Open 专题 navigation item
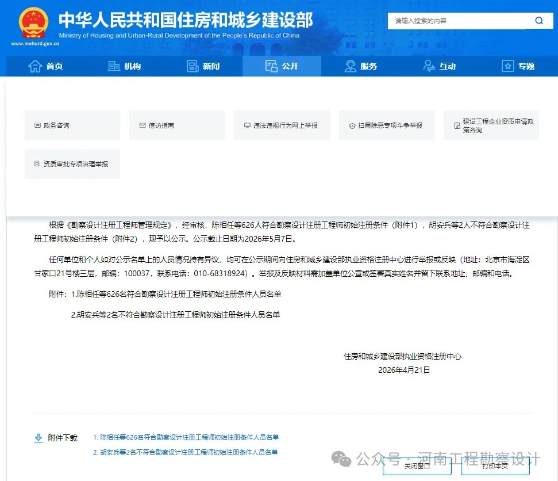558x481 pixels. (518, 66)
